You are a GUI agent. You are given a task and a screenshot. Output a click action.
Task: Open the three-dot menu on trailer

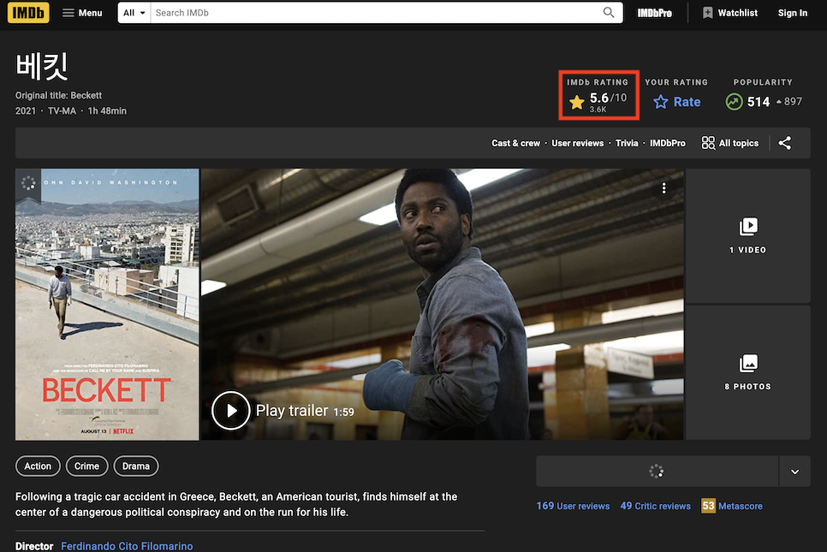coord(663,188)
